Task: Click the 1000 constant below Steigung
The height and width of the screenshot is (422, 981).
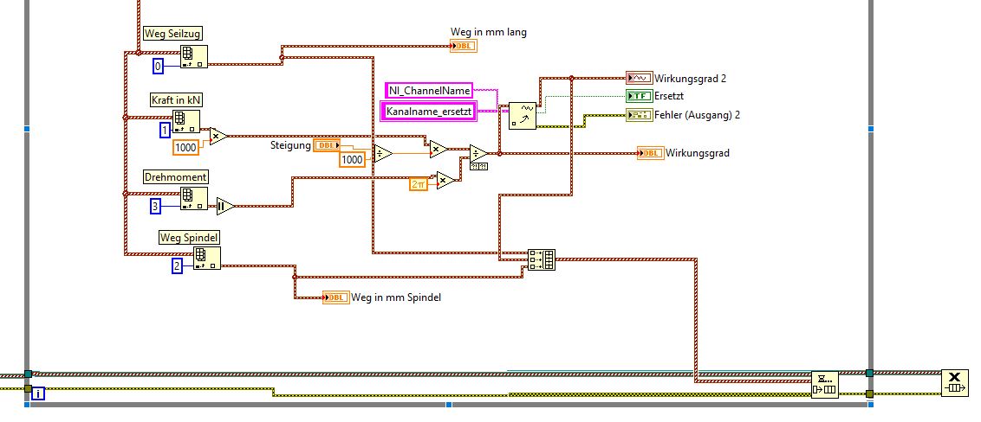Action: pyautogui.click(x=352, y=160)
